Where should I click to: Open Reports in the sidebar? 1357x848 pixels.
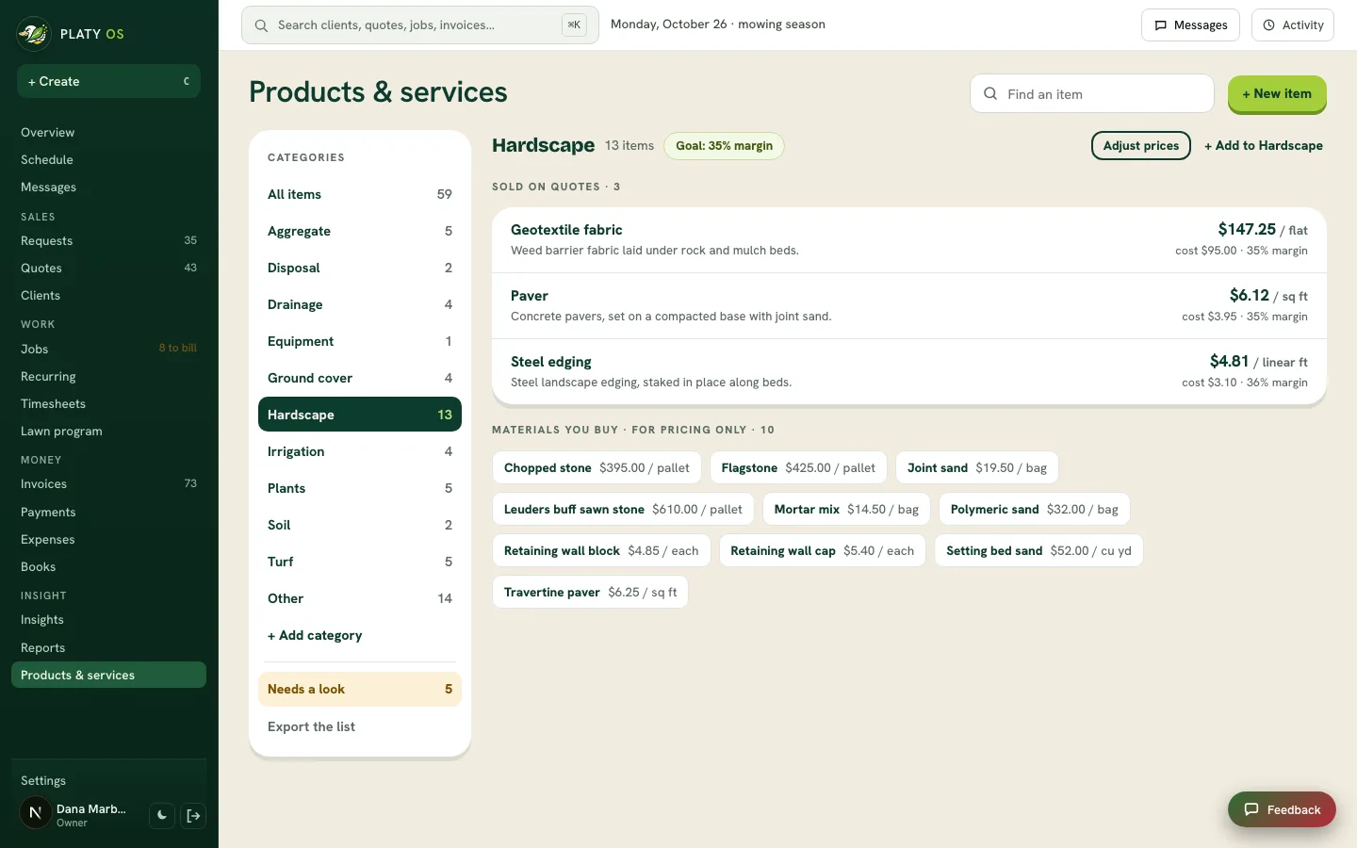108,648
